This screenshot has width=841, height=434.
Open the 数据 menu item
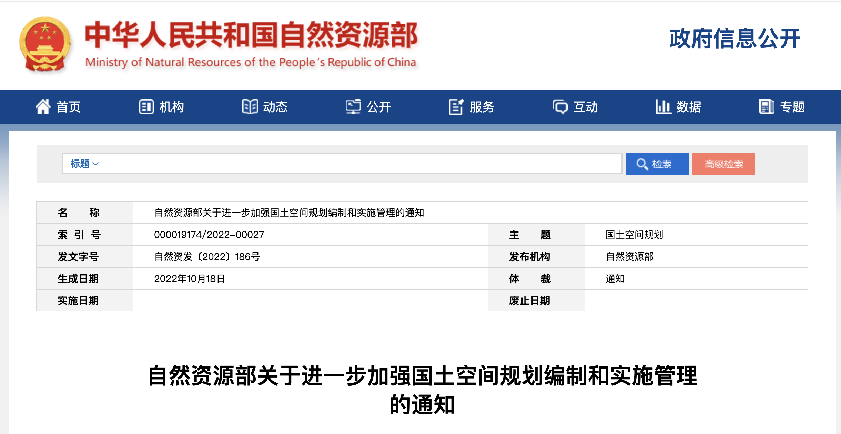click(689, 107)
